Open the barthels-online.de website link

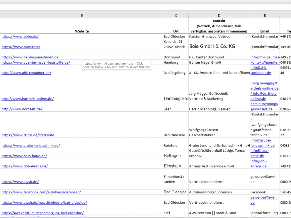pos(28,99)
